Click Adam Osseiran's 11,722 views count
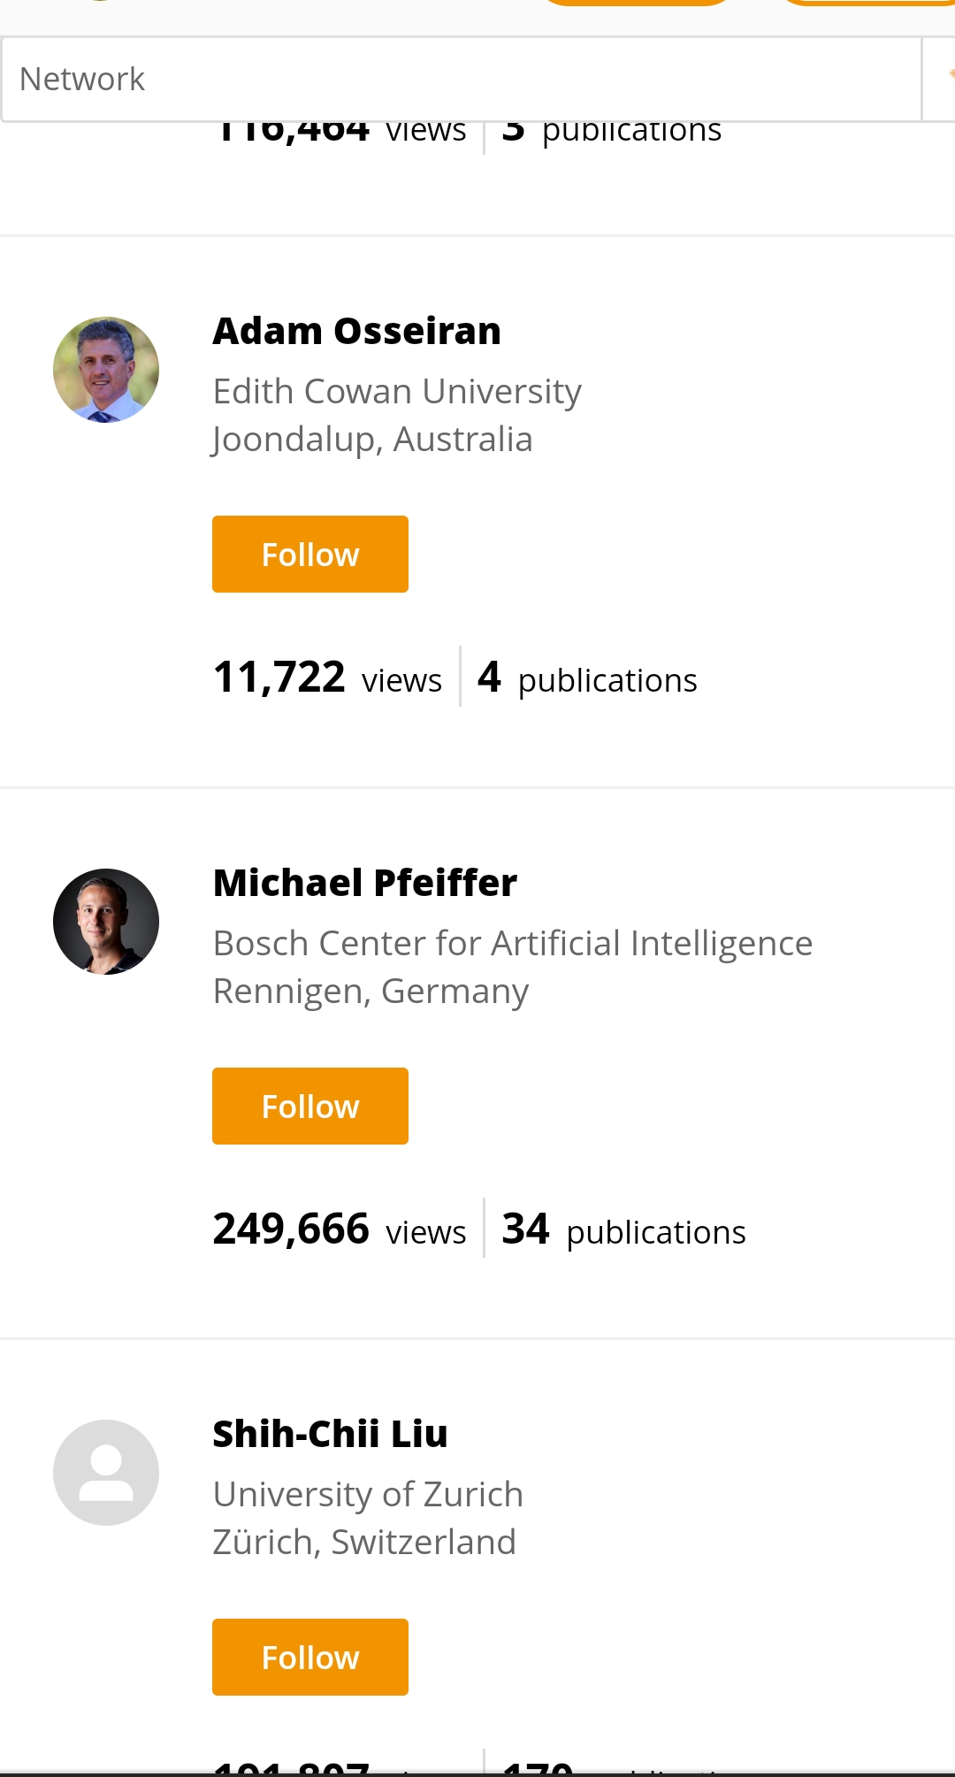This screenshot has width=955, height=1777. (x=327, y=678)
